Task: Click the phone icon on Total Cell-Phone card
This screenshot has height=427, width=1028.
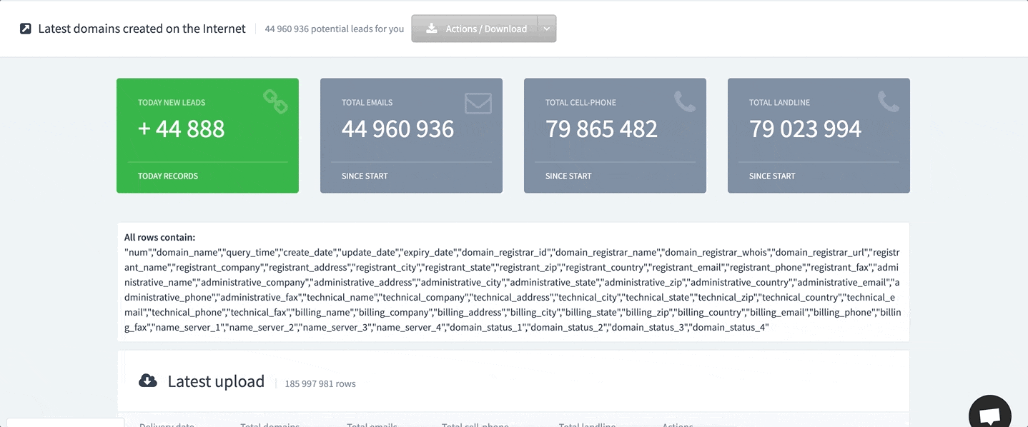Action: point(684,103)
